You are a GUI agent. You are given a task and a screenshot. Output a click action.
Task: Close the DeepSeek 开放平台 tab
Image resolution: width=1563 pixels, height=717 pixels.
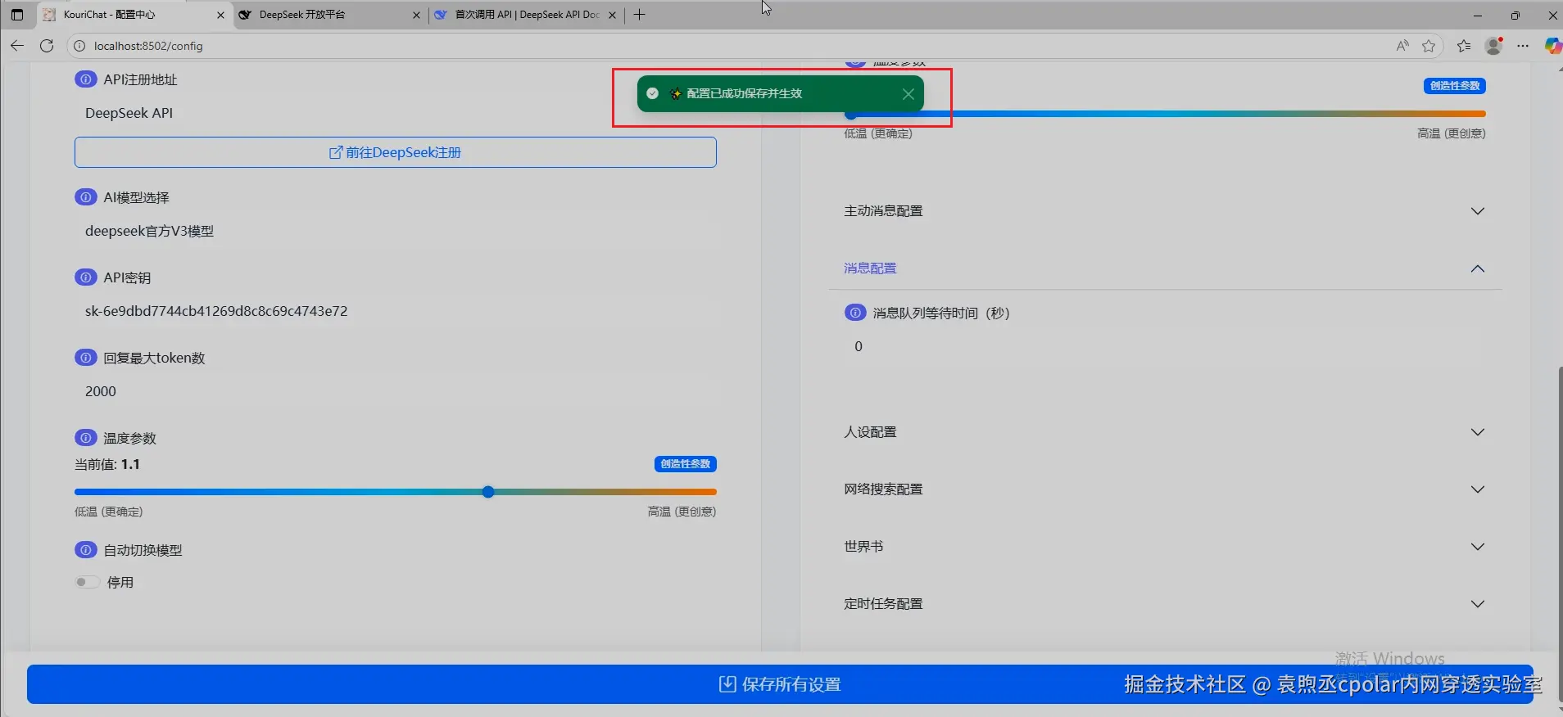[416, 15]
